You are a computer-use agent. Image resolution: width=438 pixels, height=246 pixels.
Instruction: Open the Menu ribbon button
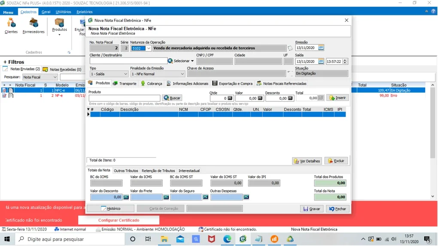(8, 12)
